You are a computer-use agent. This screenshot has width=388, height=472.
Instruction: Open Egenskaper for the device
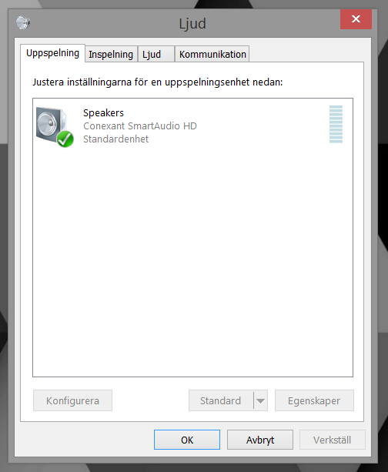pyautogui.click(x=314, y=400)
